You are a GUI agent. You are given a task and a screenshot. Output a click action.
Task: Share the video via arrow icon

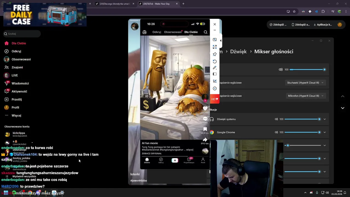(x=205, y=140)
